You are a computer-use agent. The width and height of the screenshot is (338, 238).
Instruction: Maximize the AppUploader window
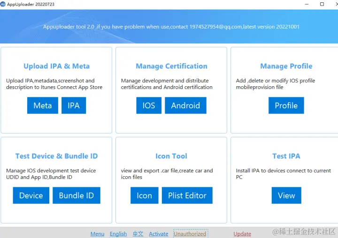(x=322, y=4)
